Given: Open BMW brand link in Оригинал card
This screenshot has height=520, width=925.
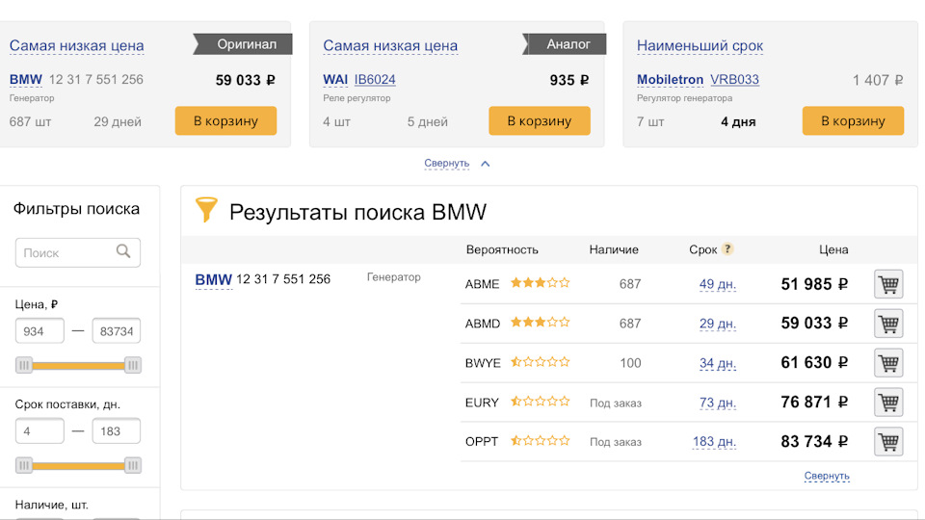Looking at the screenshot, I should pyautogui.click(x=26, y=80).
